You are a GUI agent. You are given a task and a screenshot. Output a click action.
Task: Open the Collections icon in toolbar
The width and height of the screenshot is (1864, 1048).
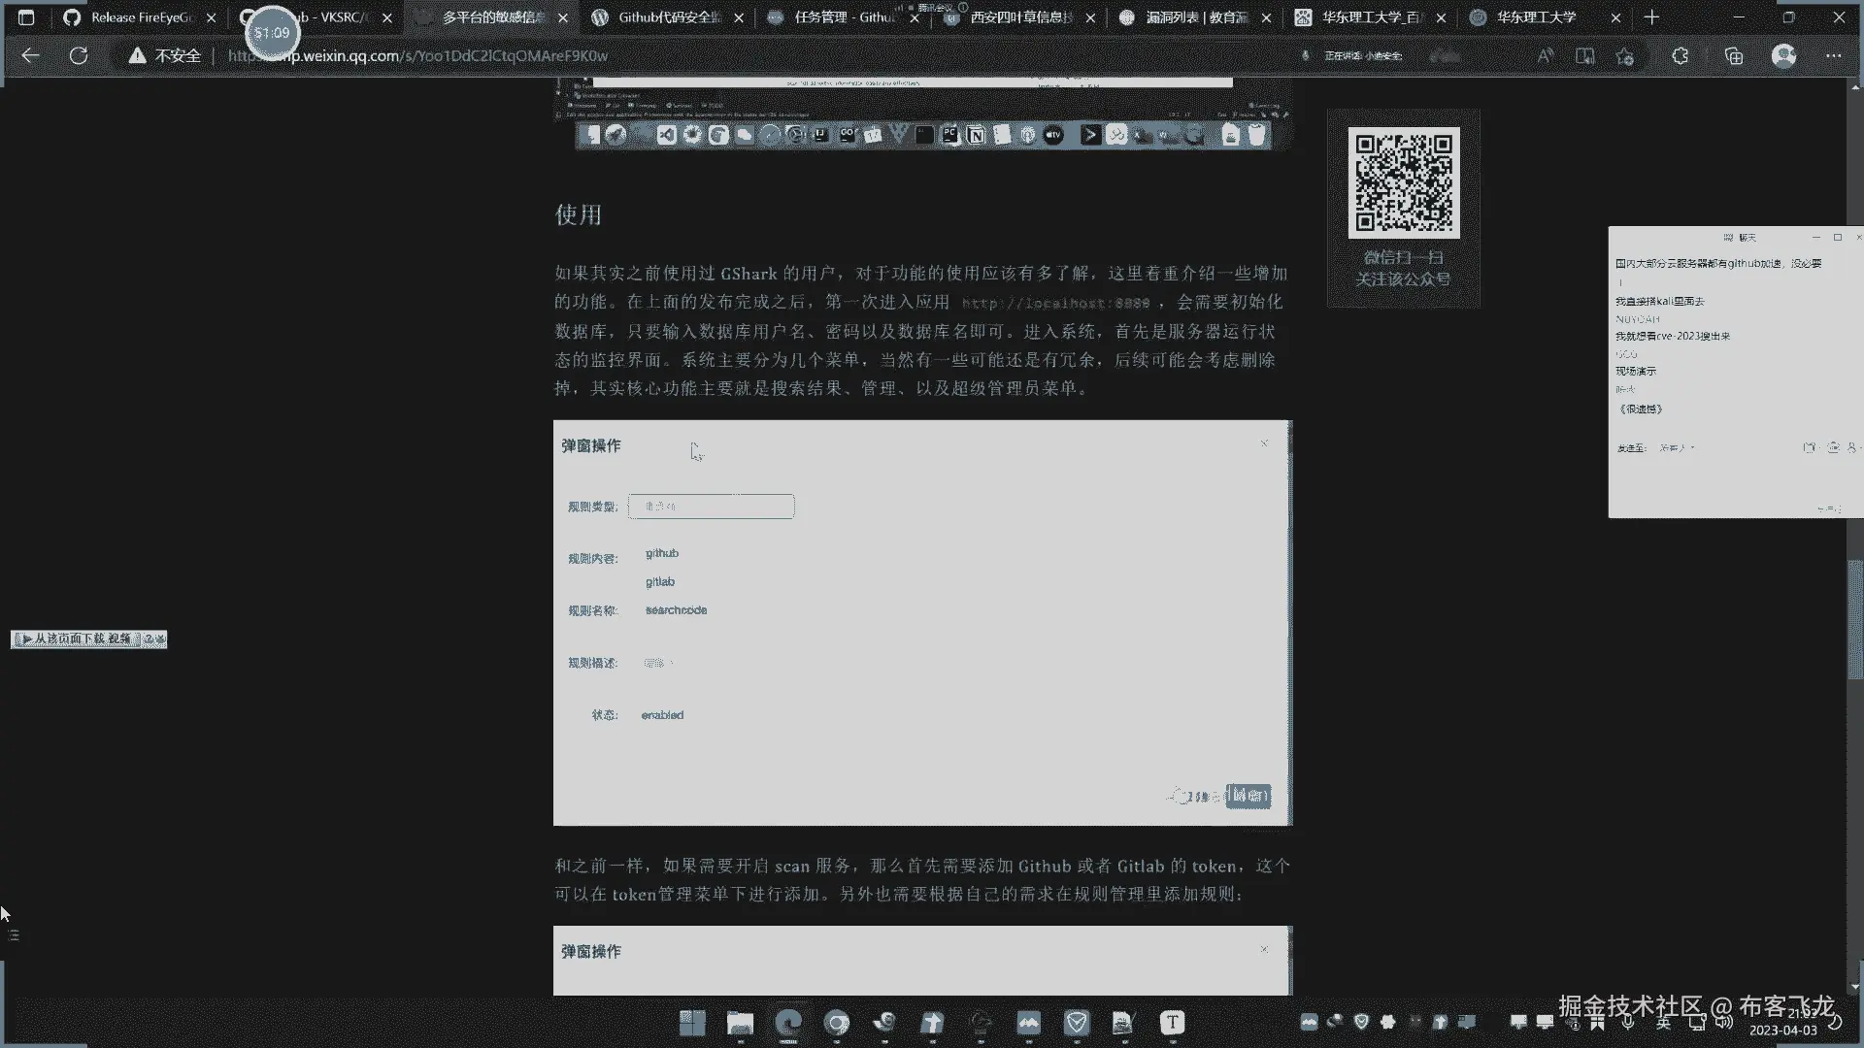1734,56
